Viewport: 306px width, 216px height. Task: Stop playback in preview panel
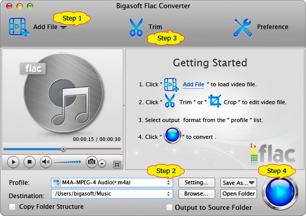[x=30, y=162]
